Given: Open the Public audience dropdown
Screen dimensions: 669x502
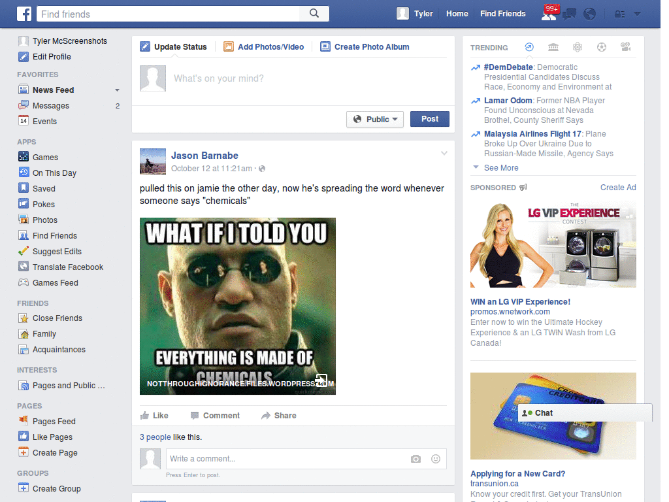Looking at the screenshot, I should coord(375,119).
